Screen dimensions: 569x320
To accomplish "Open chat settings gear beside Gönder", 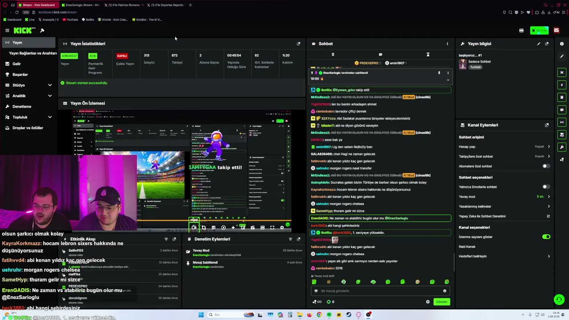I will (428, 302).
